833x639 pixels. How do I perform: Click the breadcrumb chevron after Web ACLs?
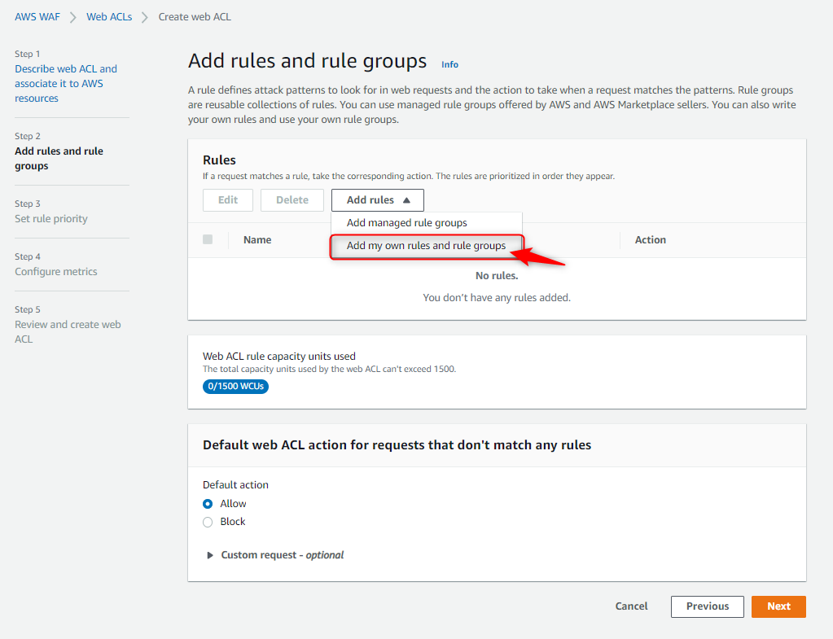point(145,16)
